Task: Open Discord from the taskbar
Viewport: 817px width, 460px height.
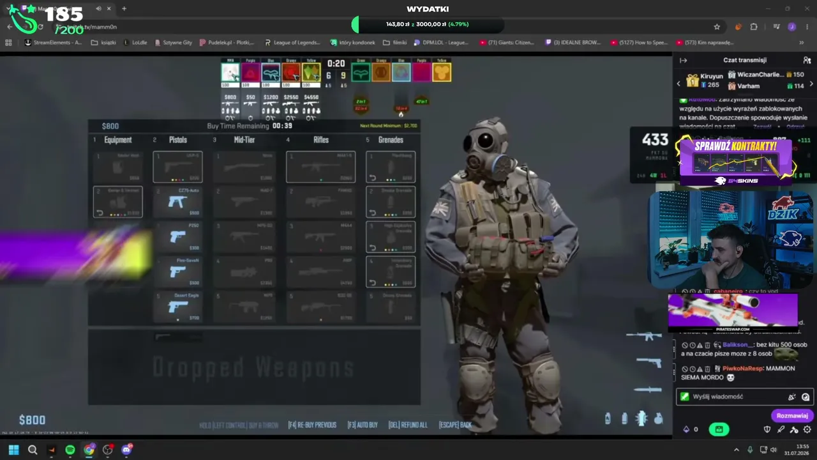Action: pyautogui.click(x=126, y=450)
